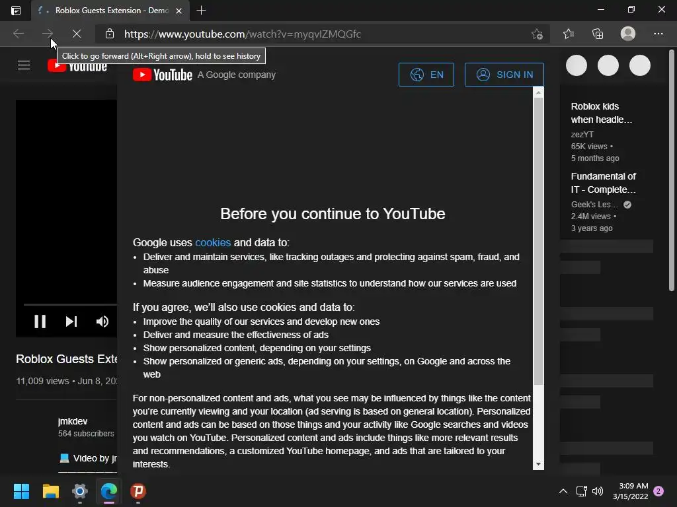
Task: Open Edge settings and more menu
Action: click(658, 34)
